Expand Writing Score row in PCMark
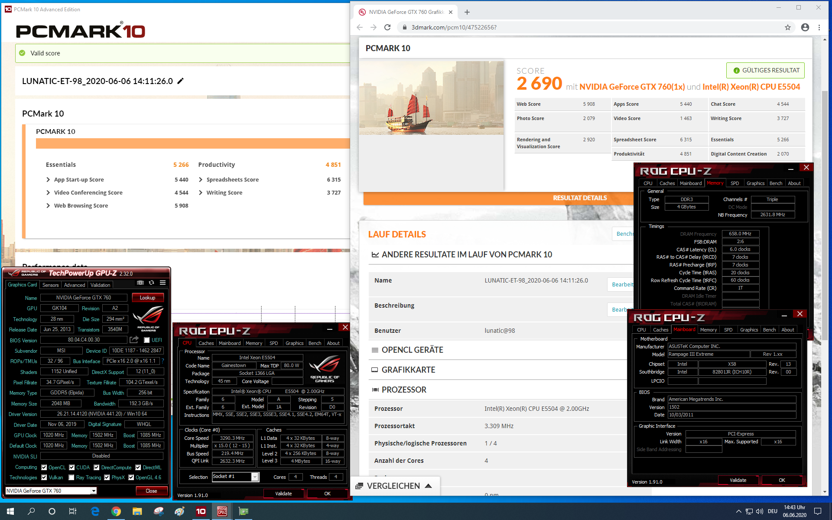 (x=201, y=193)
